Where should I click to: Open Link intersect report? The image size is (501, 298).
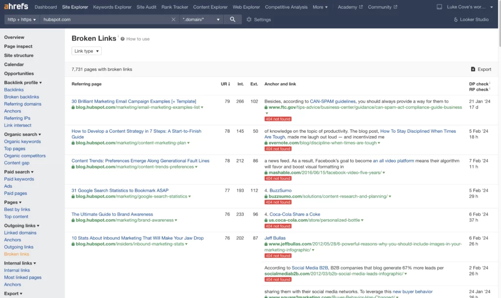click(18, 126)
